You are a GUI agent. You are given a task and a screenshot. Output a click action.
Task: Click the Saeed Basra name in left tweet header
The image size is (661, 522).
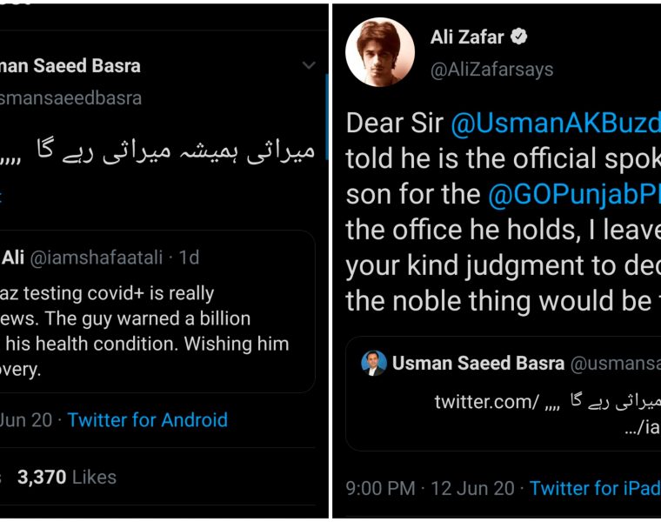tap(70, 65)
